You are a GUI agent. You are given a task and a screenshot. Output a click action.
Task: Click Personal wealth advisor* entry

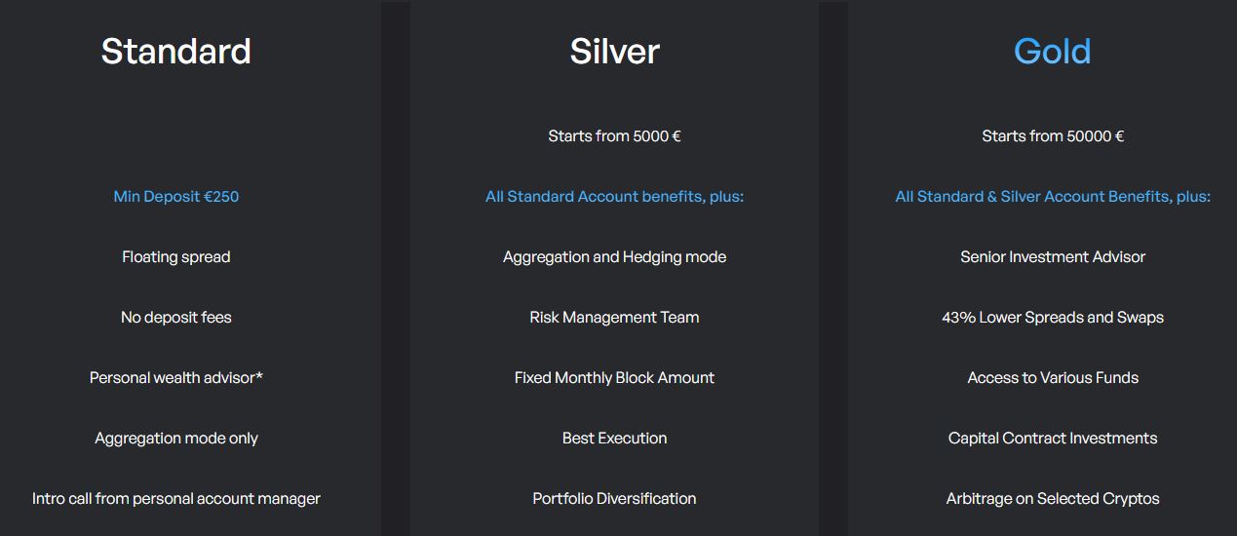175,377
